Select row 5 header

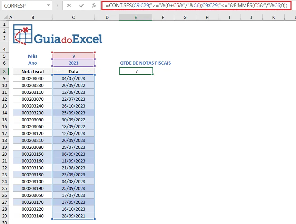pyautogui.click(x=4, y=56)
